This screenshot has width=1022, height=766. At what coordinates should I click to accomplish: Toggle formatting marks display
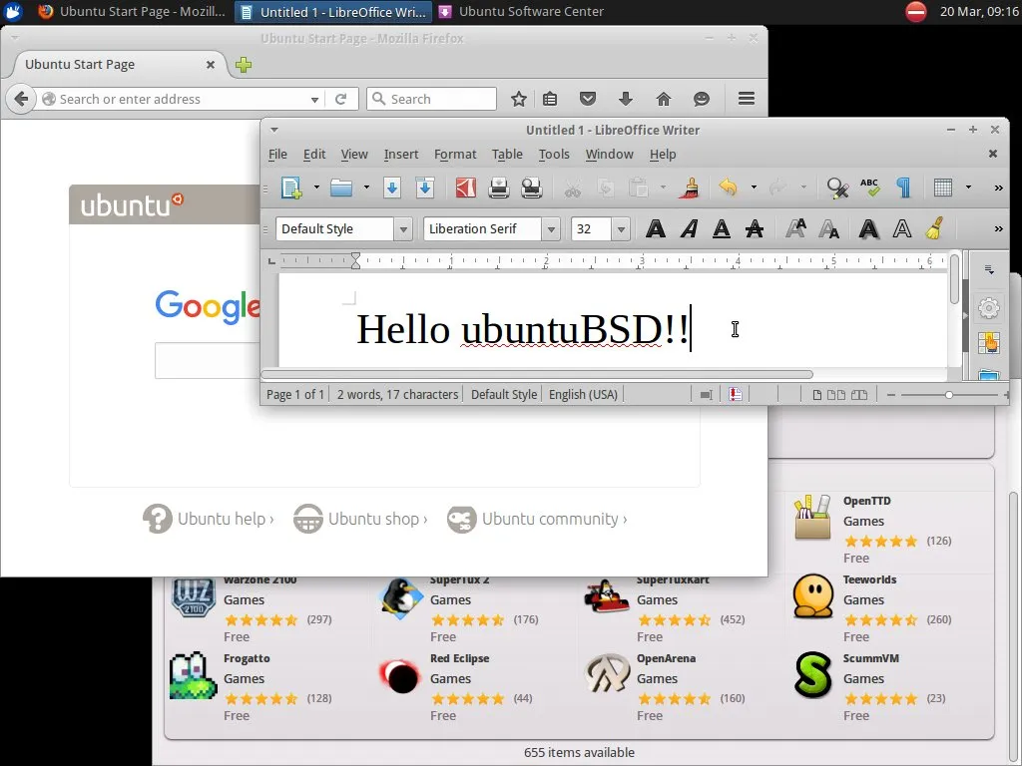pyautogui.click(x=902, y=188)
